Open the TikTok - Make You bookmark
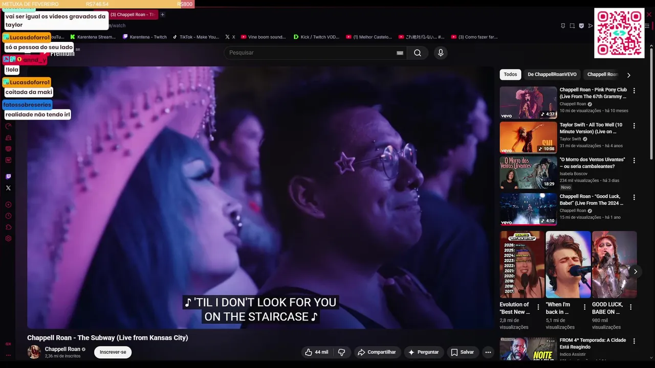The image size is (655, 368). coord(195,37)
